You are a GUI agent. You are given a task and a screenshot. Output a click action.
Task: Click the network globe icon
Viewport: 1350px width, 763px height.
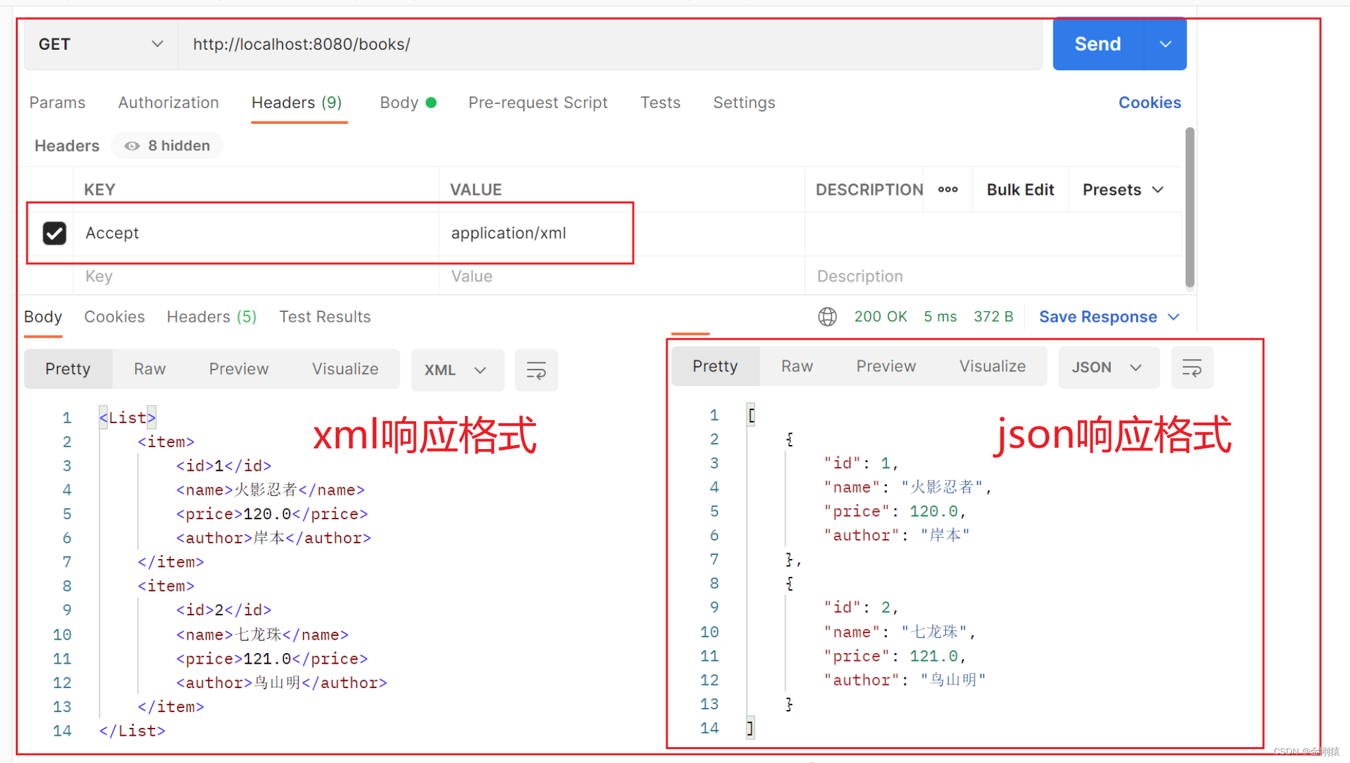(827, 317)
